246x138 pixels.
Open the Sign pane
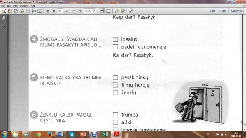223,11
